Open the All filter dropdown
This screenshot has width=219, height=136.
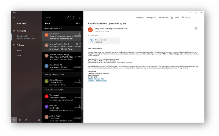click(78, 23)
